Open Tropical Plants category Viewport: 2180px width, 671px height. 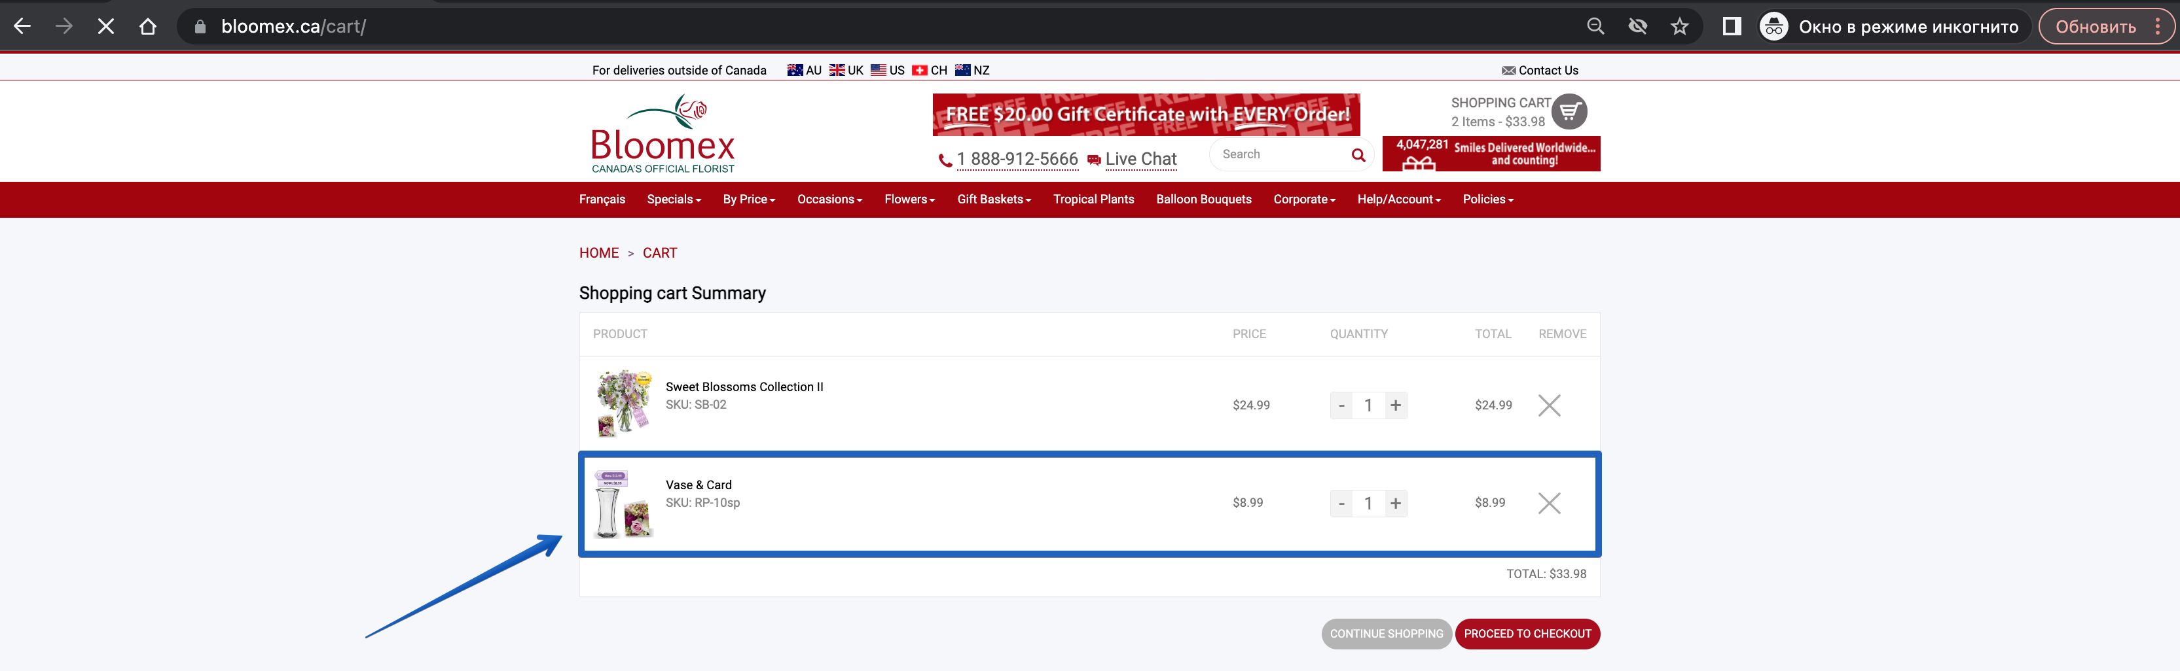(1093, 199)
